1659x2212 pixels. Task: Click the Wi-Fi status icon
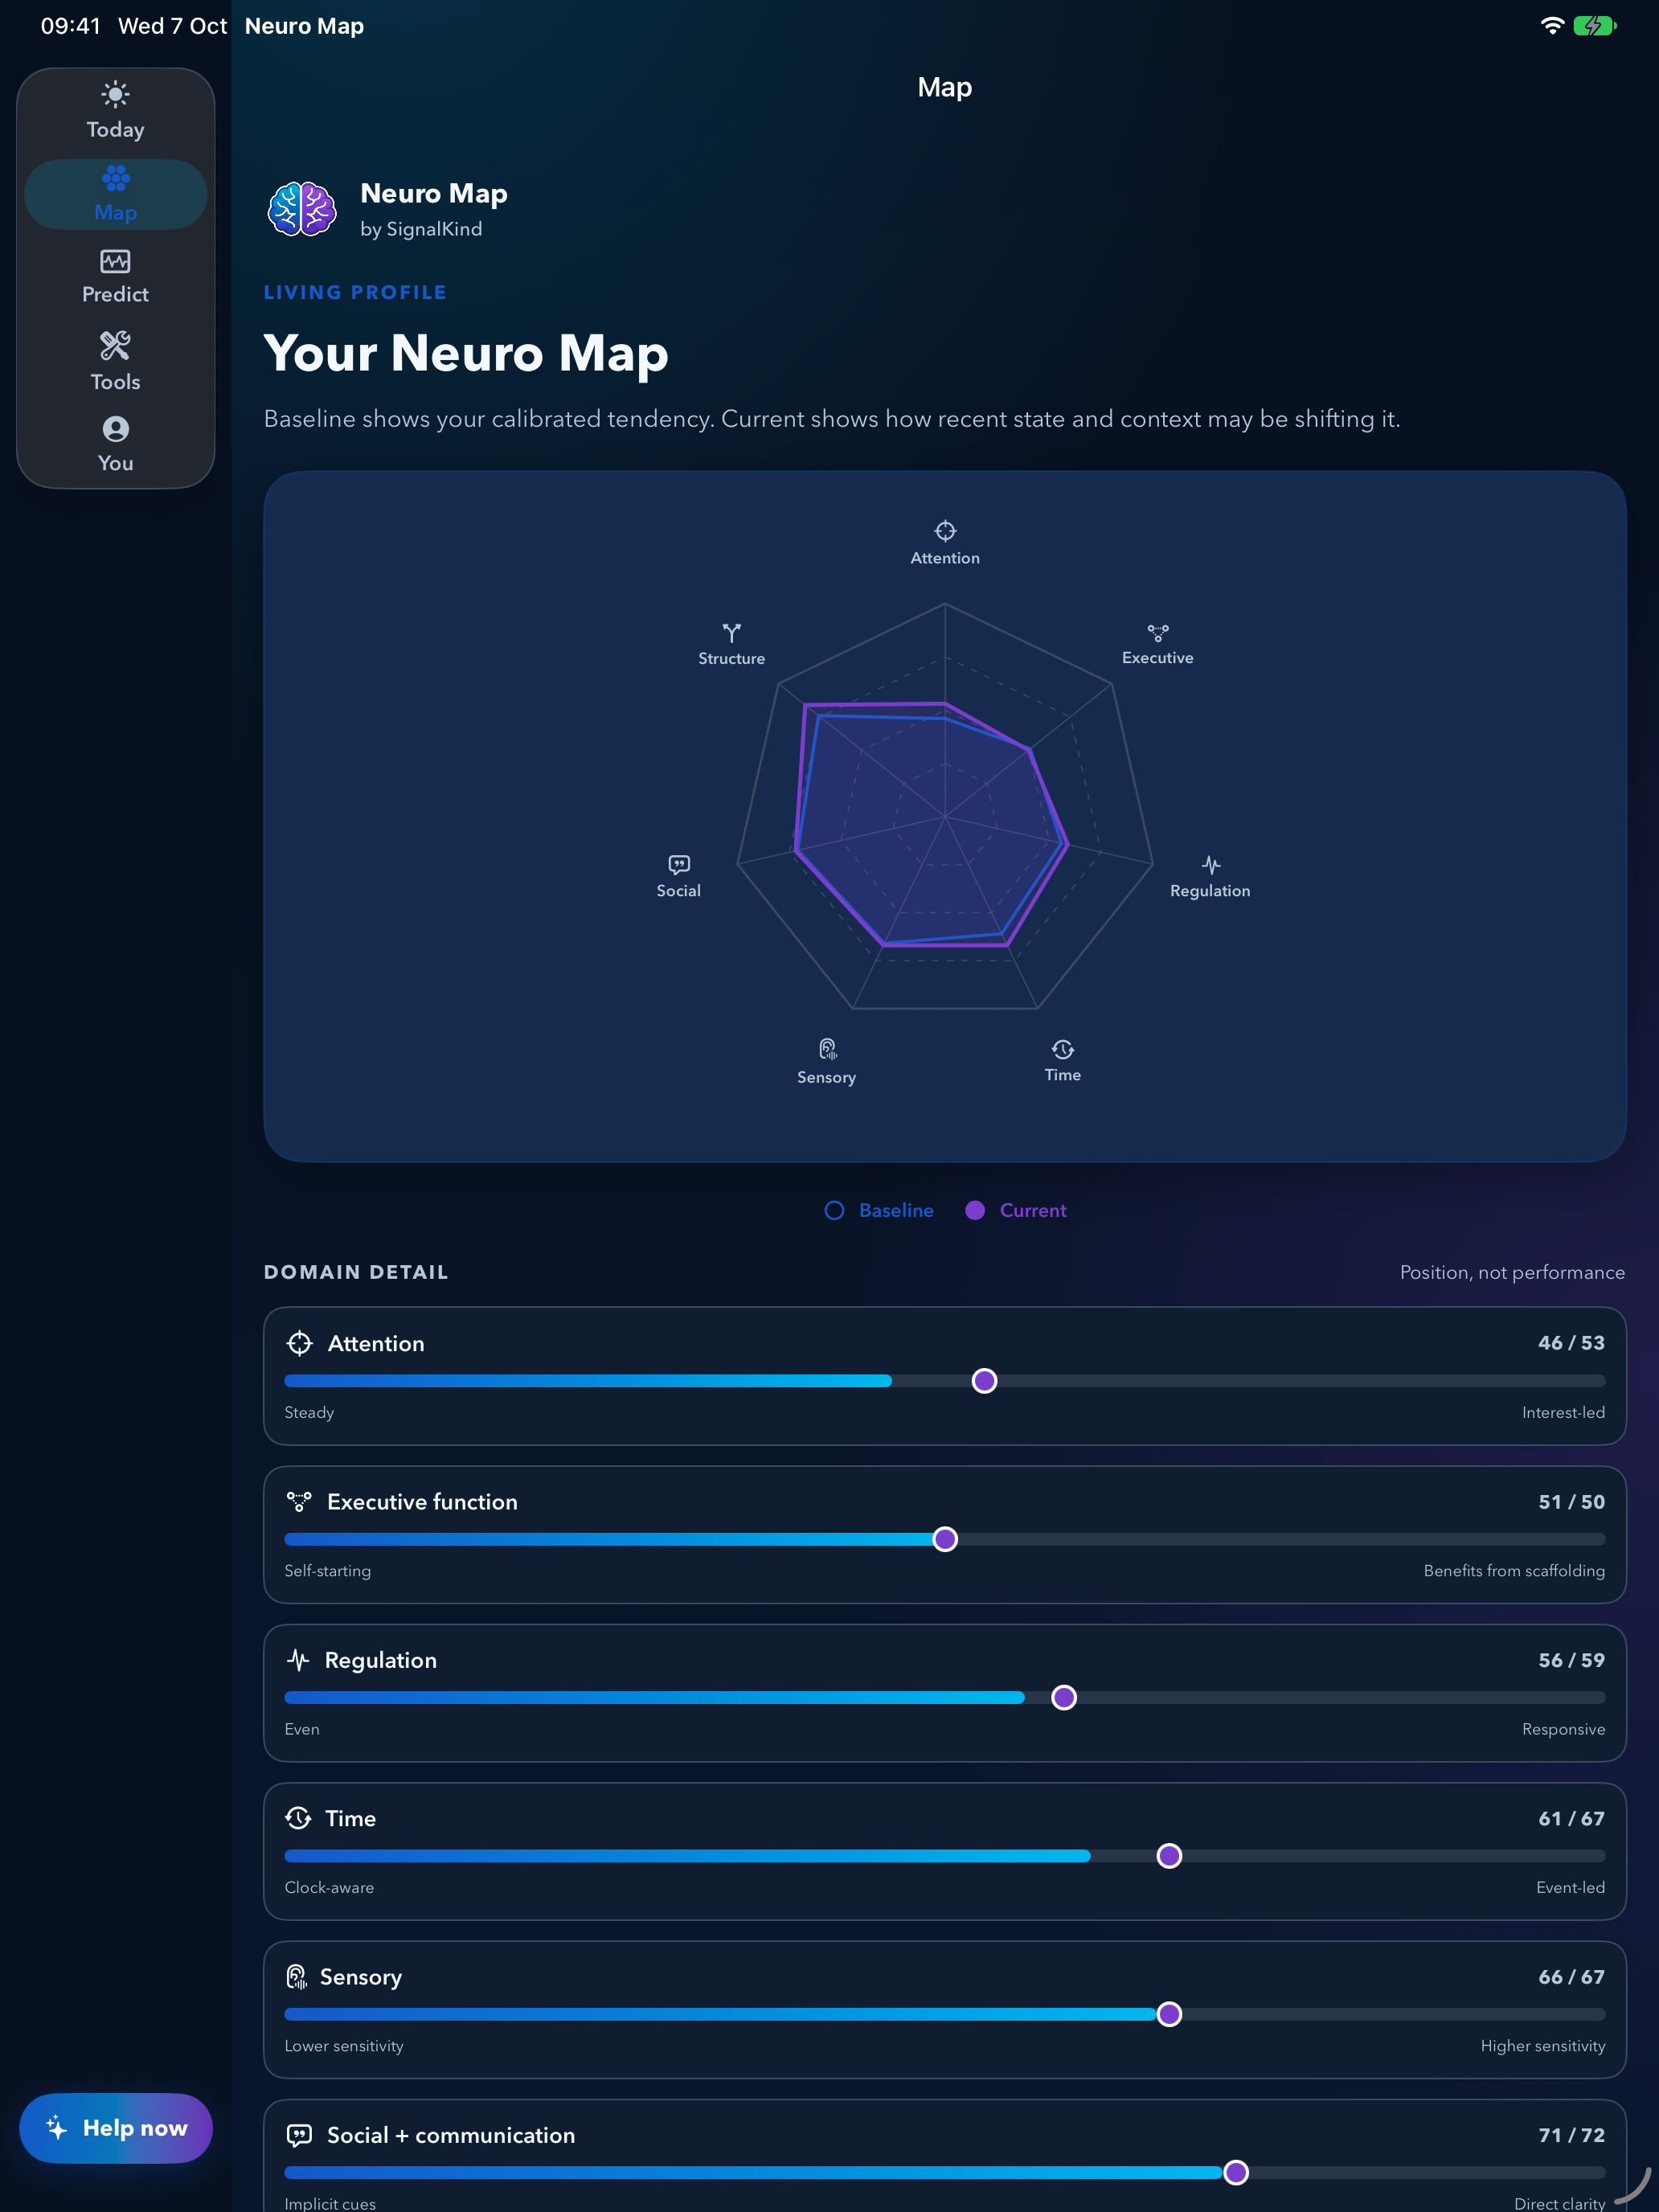1552,26
